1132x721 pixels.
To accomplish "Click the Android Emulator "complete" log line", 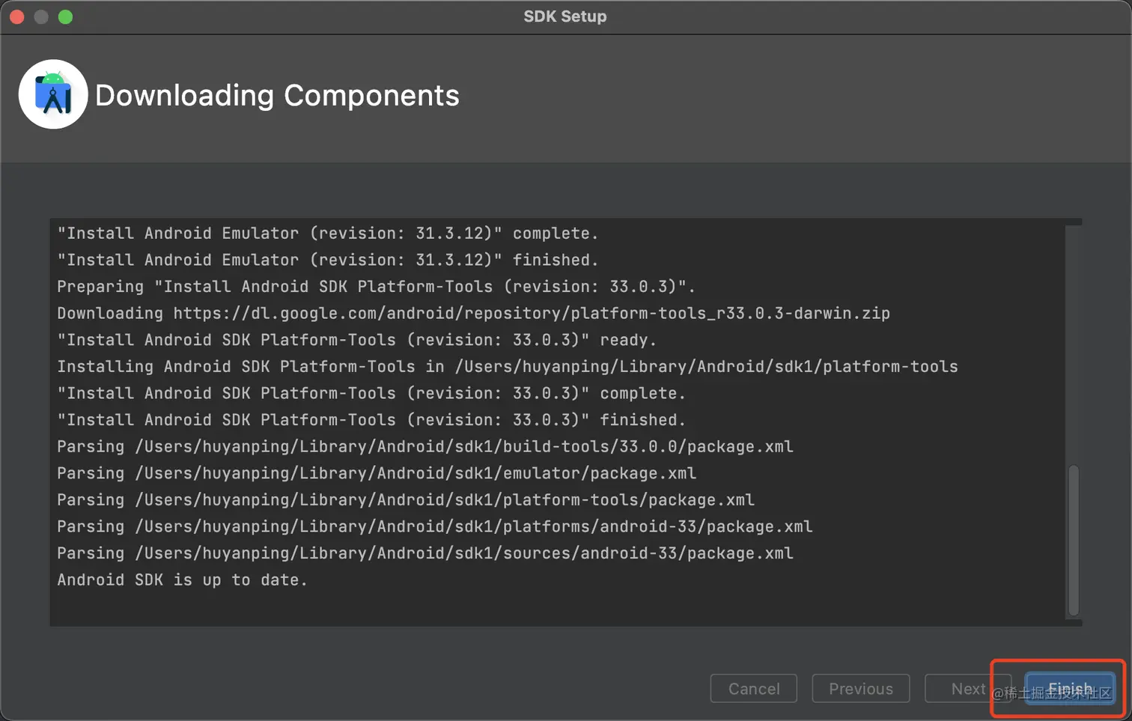I will pos(327,234).
